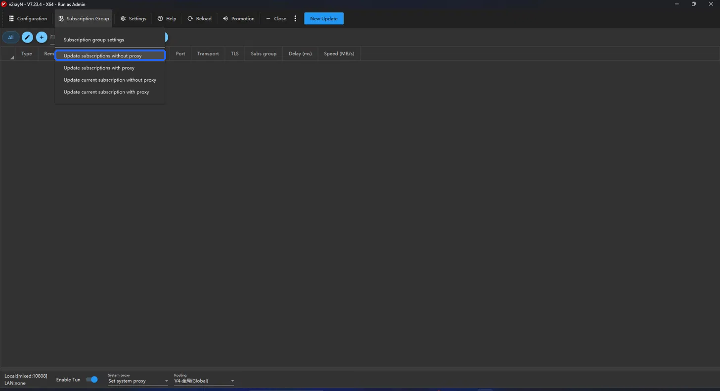The image size is (720, 391).
Task: Sort by the TLS column header
Action: point(235,53)
